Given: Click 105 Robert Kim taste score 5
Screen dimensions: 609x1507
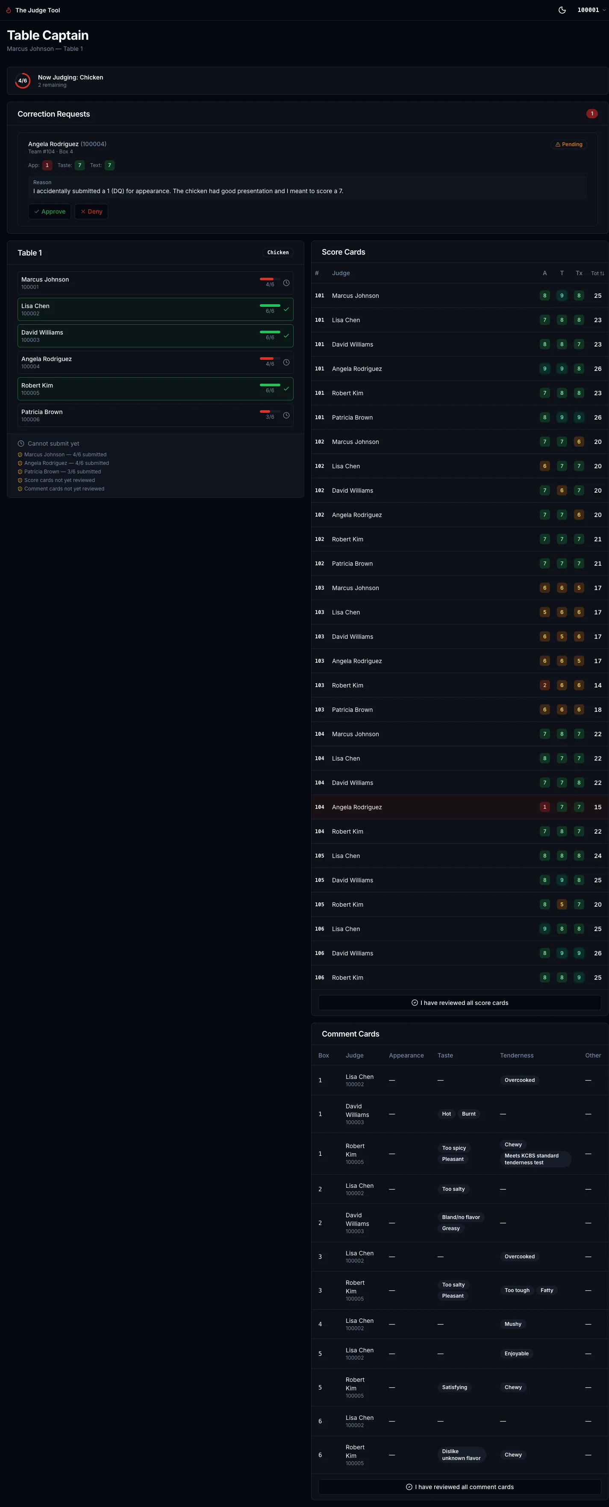Looking at the screenshot, I should tap(562, 905).
